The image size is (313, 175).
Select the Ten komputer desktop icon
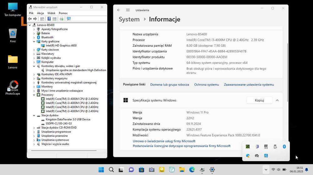point(13,10)
